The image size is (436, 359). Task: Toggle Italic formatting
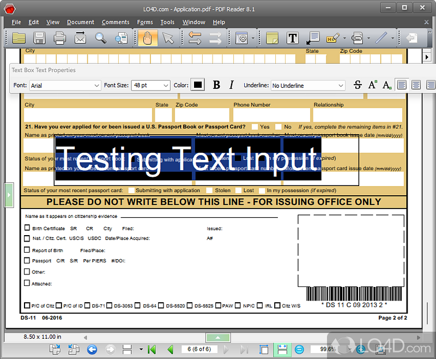(231, 85)
